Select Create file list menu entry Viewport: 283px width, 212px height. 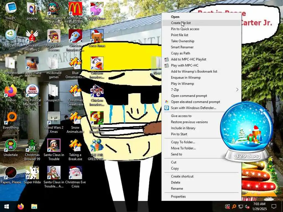[x=201, y=23]
